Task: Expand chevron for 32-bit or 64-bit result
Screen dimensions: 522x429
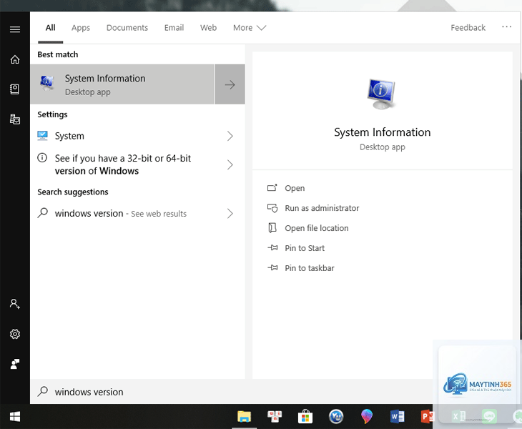Action: click(x=230, y=164)
